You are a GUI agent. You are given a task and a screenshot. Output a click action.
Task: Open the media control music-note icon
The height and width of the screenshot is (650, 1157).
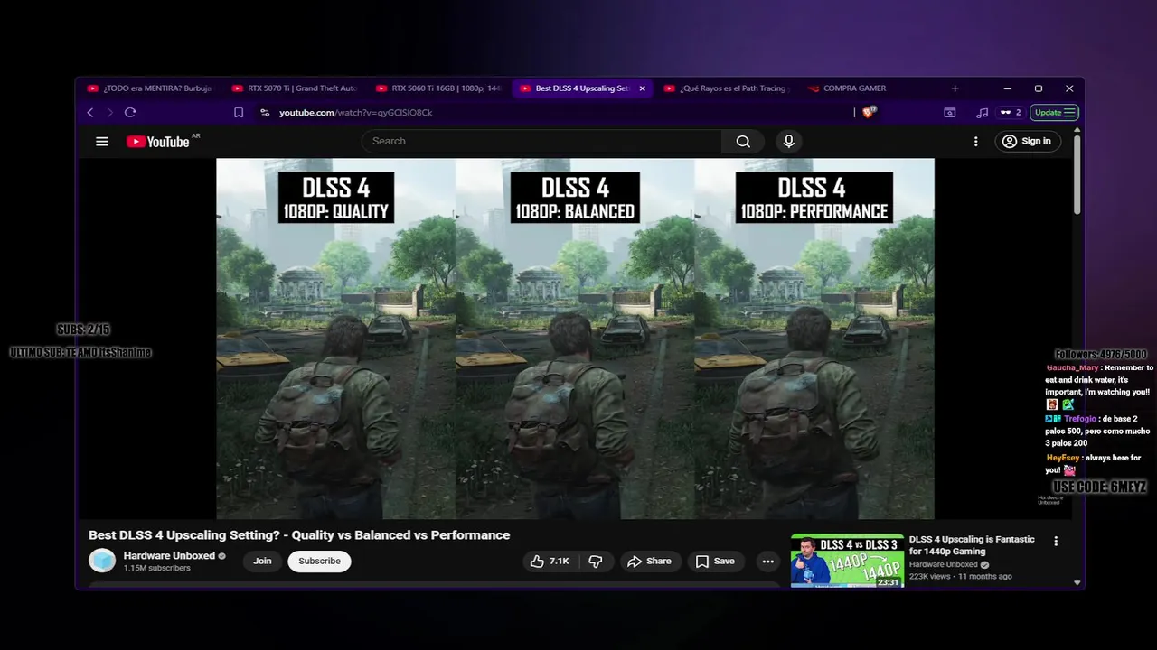pos(983,113)
